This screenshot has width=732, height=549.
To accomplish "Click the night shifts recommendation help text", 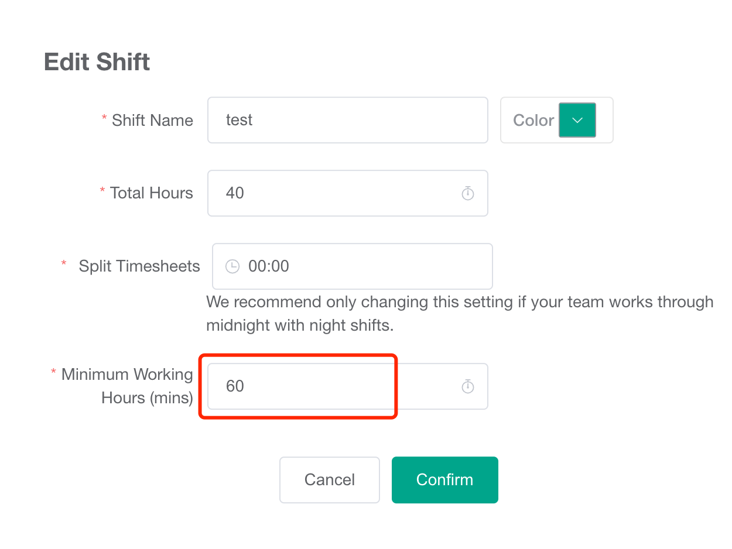I will coord(460,313).
